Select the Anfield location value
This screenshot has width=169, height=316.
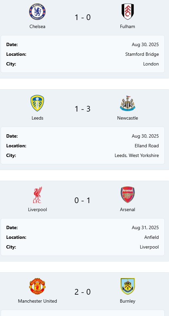click(x=151, y=237)
